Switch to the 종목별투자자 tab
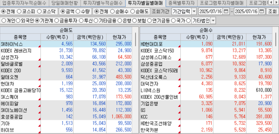 coord(181,3)
